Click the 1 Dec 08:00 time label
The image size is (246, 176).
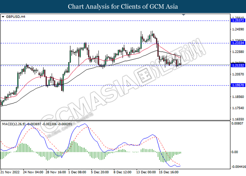point(77,172)
